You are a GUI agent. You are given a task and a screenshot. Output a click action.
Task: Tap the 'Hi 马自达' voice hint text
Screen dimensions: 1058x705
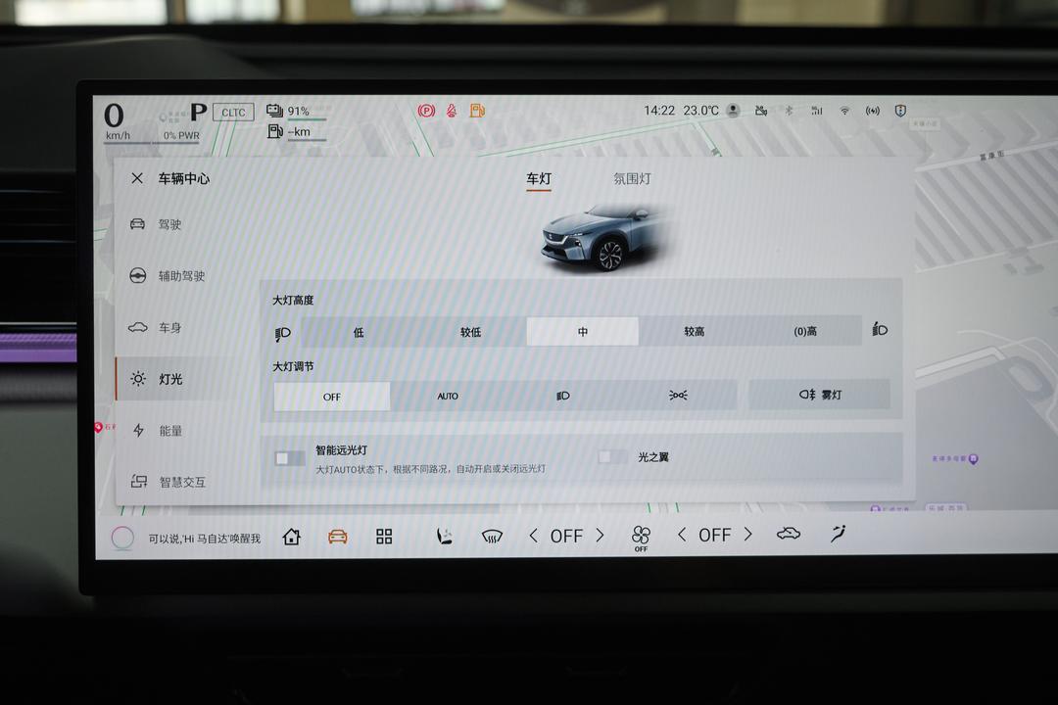[x=205, y=539]
